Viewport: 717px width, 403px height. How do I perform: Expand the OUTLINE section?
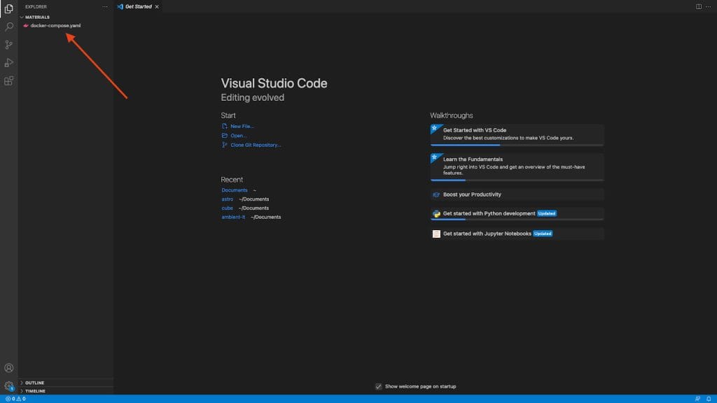pos(35,383)
